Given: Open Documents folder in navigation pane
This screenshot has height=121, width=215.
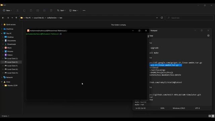Looking at the screenshot, I should pos(11,41).
